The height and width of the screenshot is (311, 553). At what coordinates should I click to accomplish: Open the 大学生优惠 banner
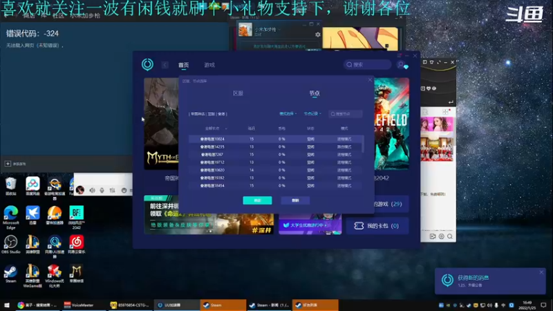pos(310,224)
